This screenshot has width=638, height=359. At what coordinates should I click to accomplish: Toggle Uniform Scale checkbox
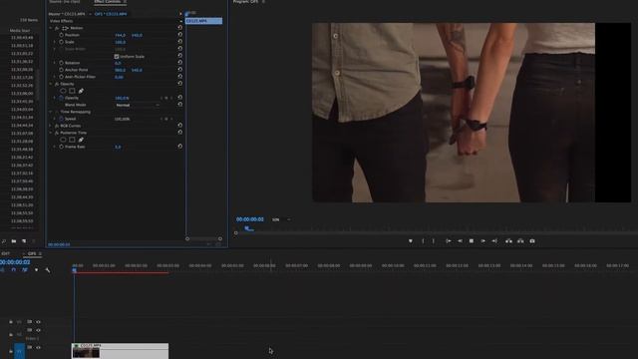pyautogui.click(x=117, y=56)
